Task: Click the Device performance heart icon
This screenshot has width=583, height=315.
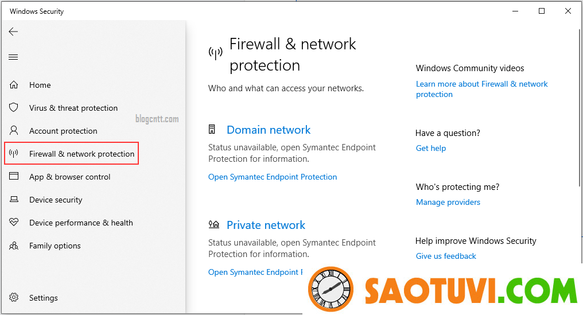Action: (x=14, y=223)
